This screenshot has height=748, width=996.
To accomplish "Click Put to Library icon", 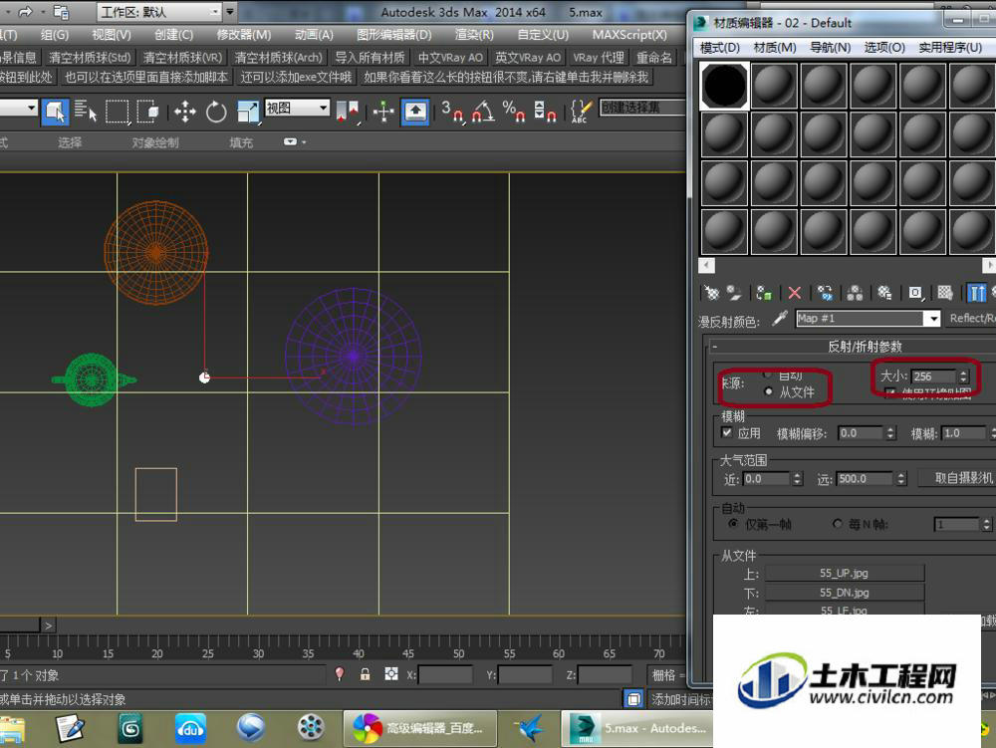I will point(884,293).
